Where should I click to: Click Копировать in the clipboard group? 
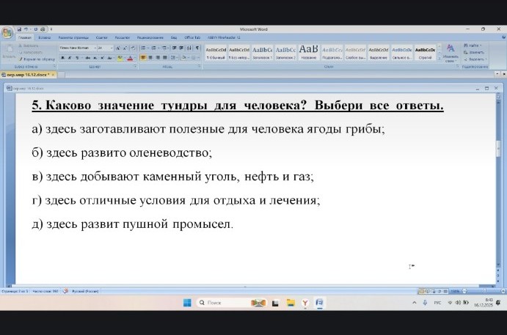click(x=31, y=52)
